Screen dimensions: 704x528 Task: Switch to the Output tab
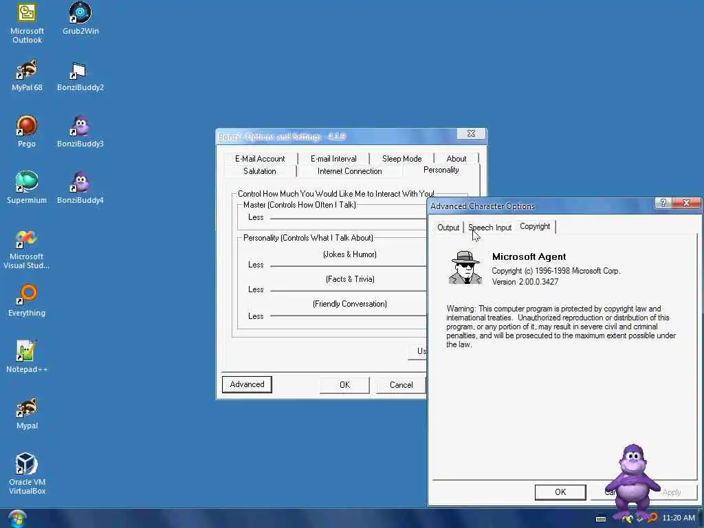click(x=448, y=228)
